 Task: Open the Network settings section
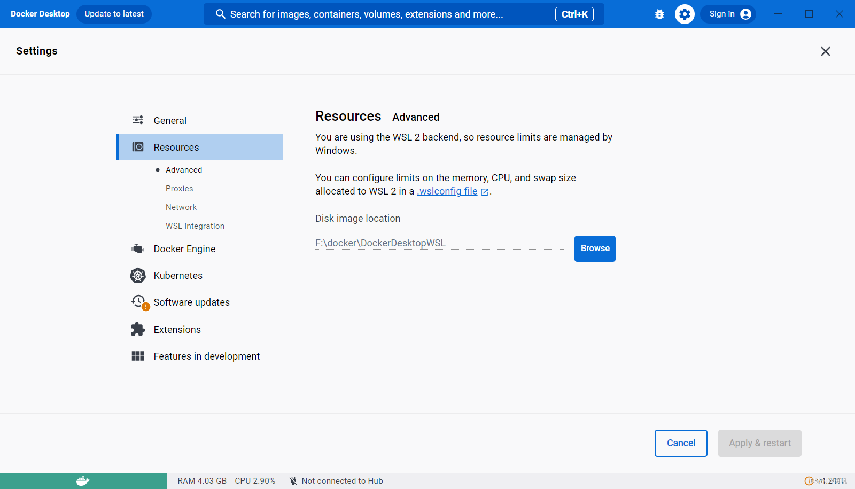coord(181,207)
